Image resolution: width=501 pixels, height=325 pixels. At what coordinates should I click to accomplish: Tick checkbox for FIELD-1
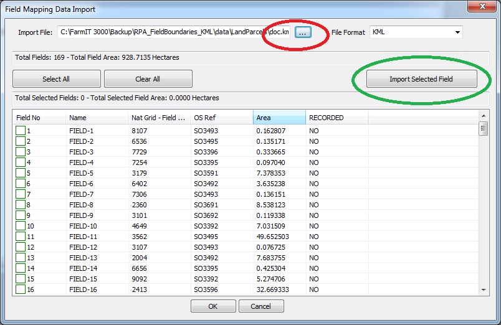tap(21, 131)
